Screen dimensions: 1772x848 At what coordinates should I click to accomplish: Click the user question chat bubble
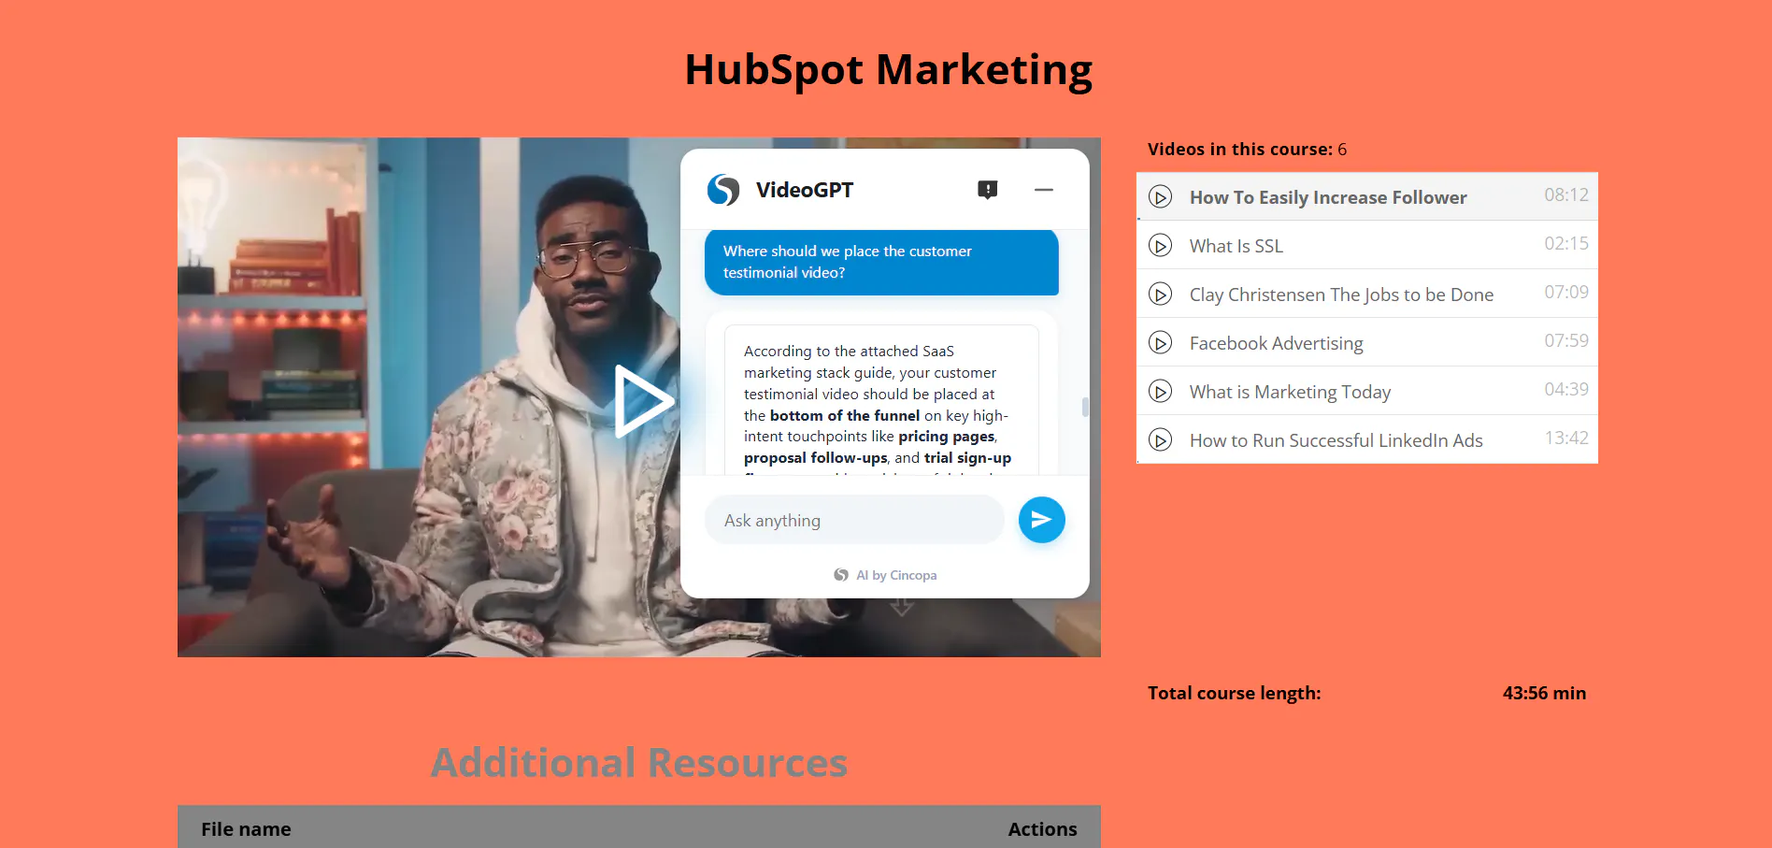tap(881, 262)
